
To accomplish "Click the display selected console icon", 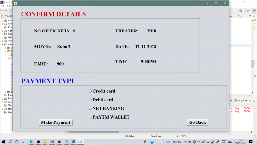I will coord(235,101).
